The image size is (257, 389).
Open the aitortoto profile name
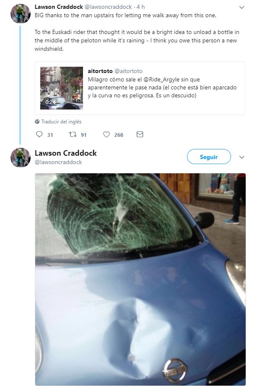pos(100,71)
